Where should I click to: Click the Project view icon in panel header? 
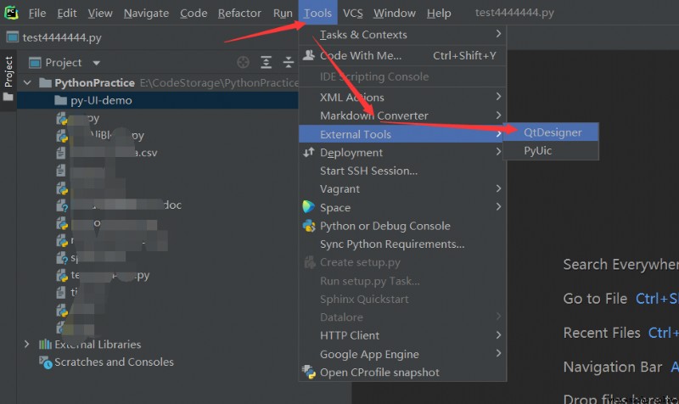click(x=35, y=63)
